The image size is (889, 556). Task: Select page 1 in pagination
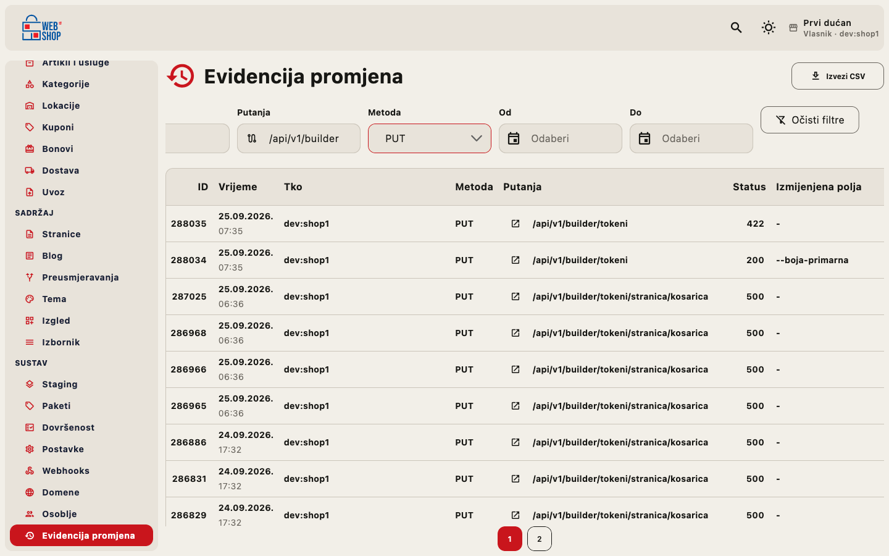[510, 539]
